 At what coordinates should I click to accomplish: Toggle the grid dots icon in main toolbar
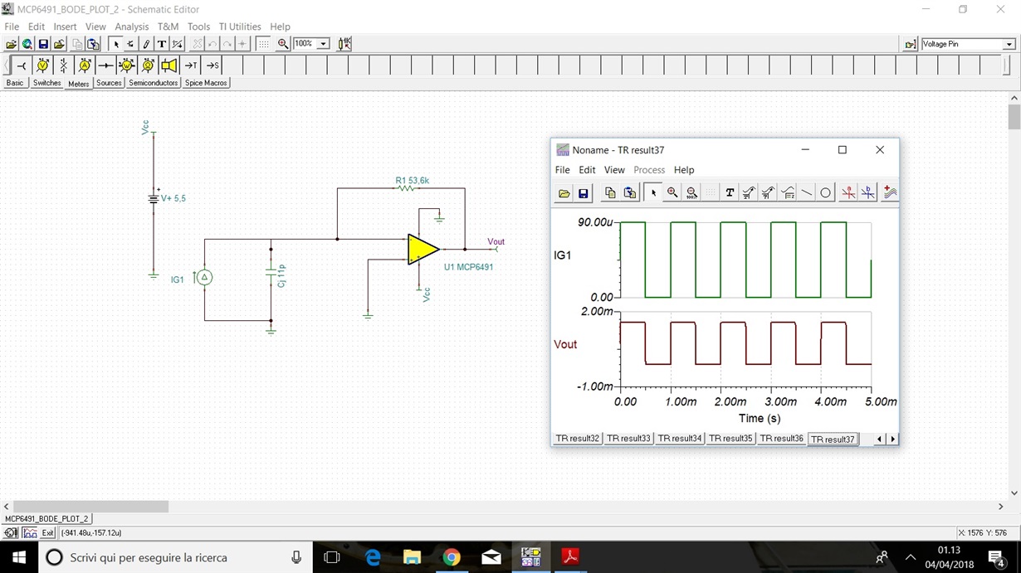263,44
